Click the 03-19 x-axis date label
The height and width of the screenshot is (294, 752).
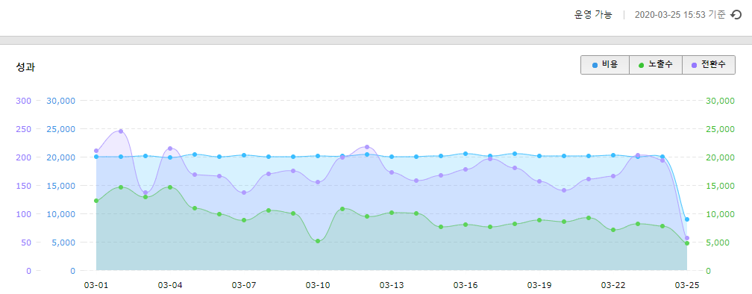[539, 285]
